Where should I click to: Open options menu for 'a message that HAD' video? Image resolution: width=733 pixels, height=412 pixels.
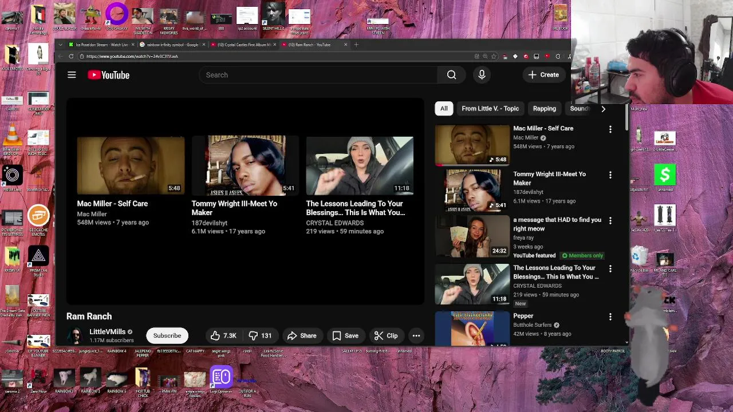click(610, 221)
